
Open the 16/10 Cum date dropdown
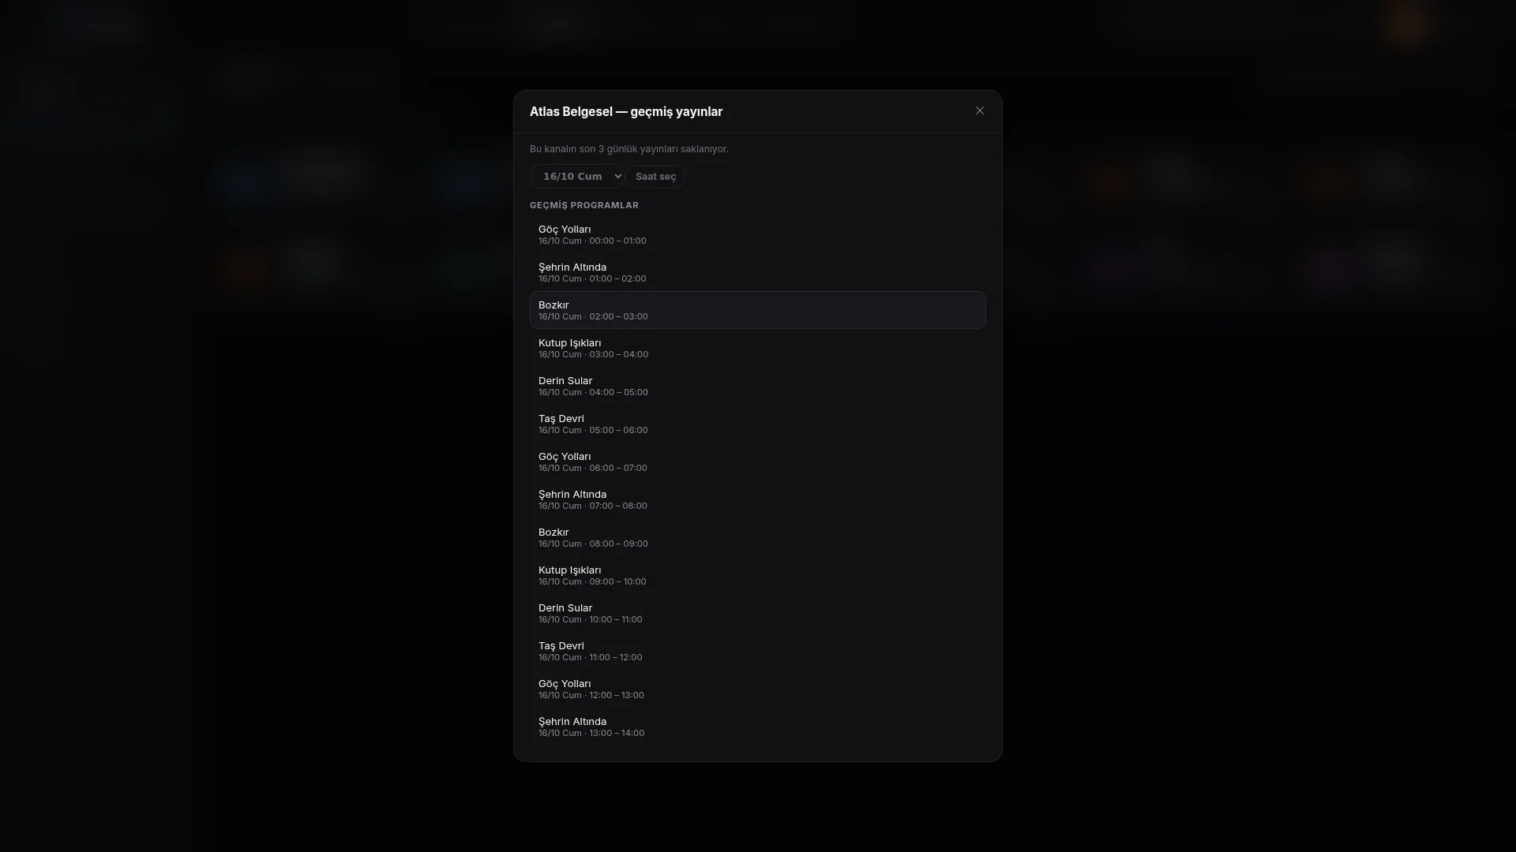click(578, 177)
